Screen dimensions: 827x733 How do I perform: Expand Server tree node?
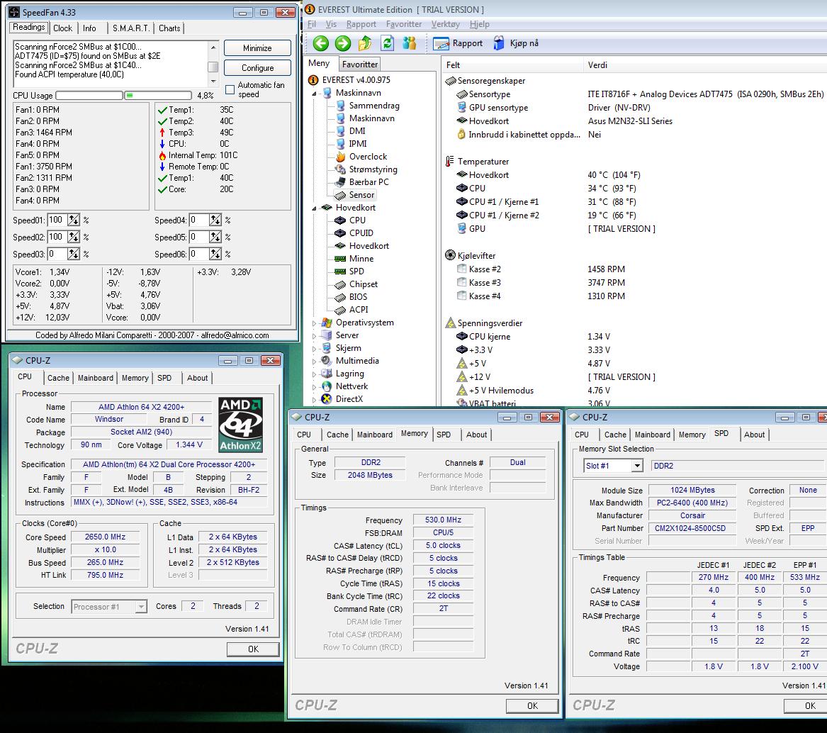[x=315, y=335]
